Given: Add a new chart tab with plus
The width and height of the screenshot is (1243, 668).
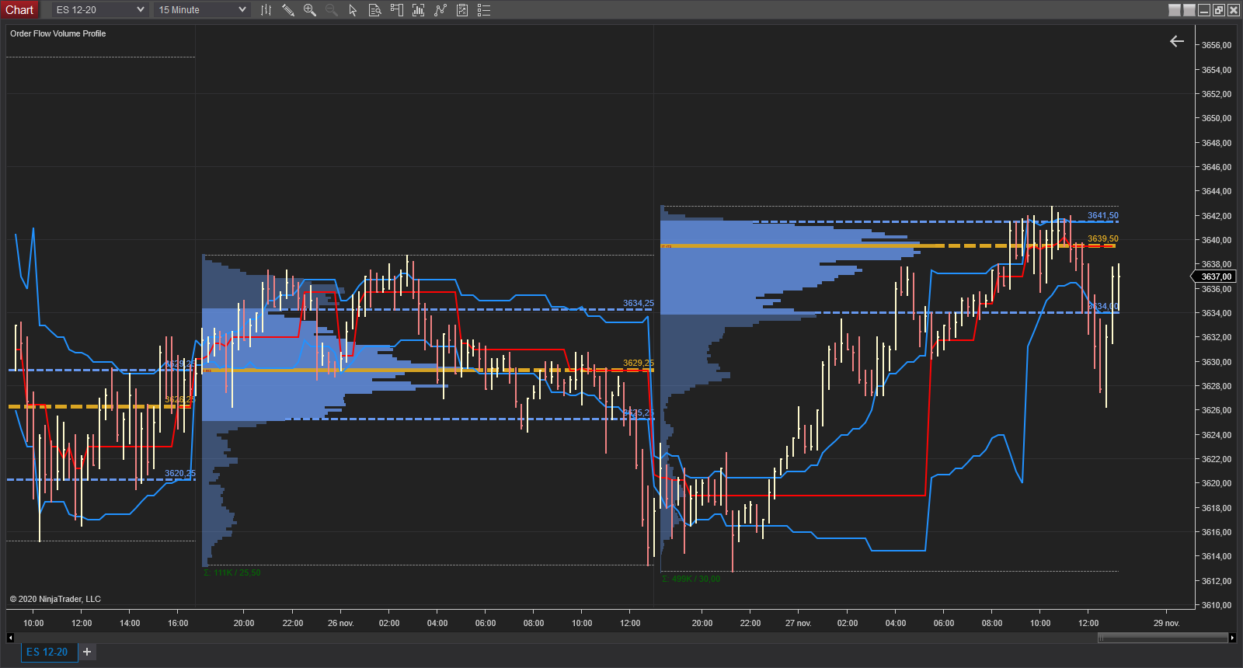Looking at the screenshot, I should pyautogui.click(x=87, y=652).
